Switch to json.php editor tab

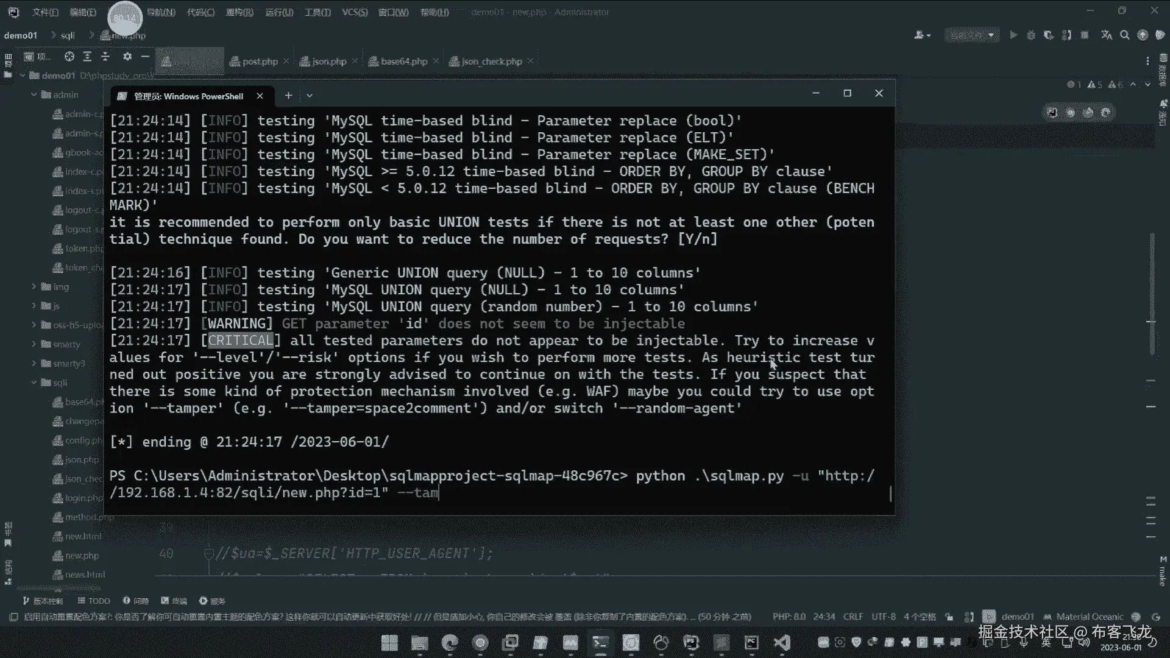(x=329, y=62)
